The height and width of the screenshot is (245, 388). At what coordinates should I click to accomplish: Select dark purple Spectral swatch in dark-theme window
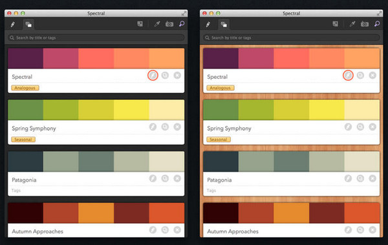(x=25, y=58)
